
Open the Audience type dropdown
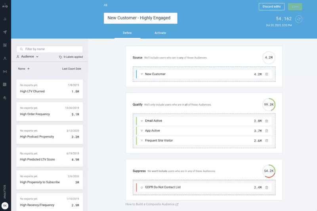click(27, 57)
